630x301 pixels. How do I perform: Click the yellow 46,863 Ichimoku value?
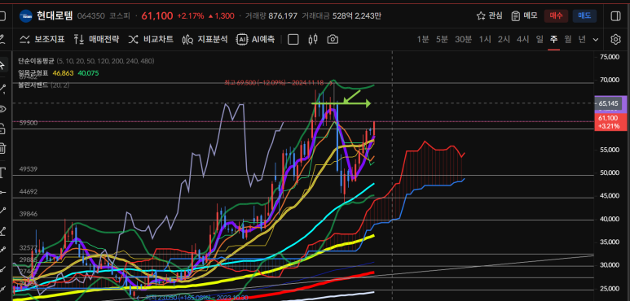coord(64,73)
